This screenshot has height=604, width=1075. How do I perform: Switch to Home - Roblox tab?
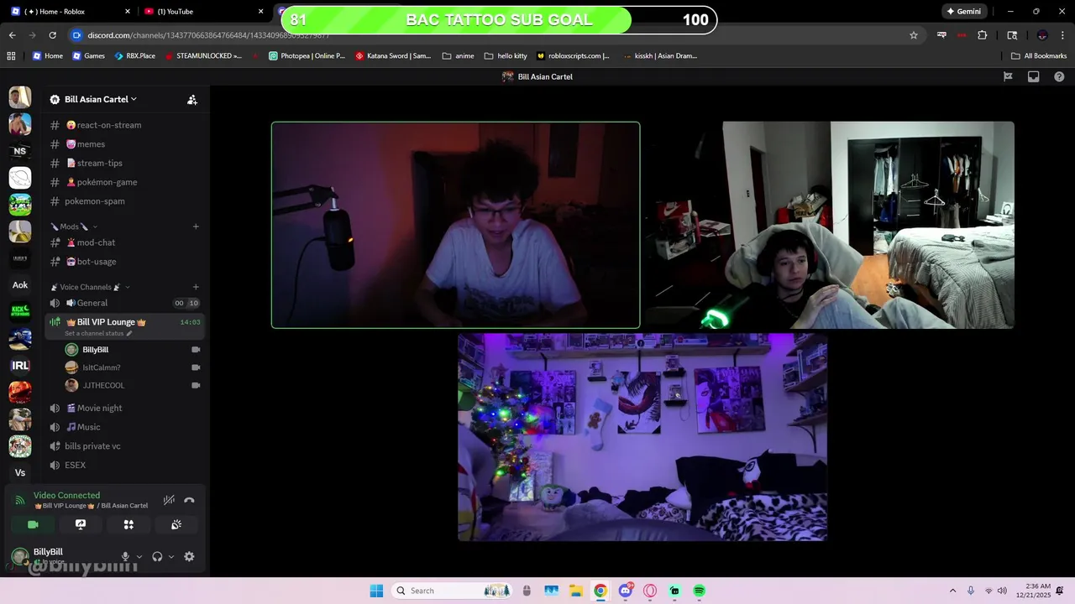[71, 12]
